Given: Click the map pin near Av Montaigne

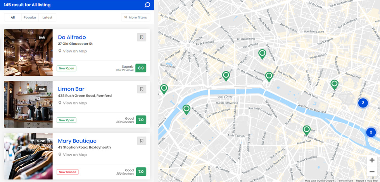Looking at the screenshot, I should 226,76.
